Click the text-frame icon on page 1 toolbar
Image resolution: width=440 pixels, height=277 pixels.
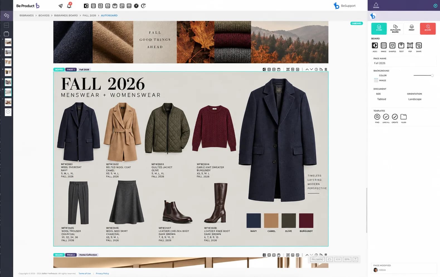(288, 70)
